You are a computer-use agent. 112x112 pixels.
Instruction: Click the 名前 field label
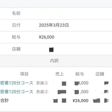16,13
